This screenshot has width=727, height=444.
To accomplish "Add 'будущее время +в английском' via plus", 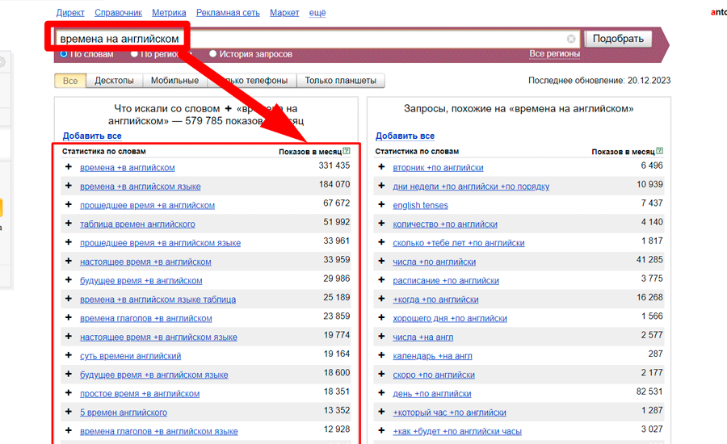I will point(69,279).
